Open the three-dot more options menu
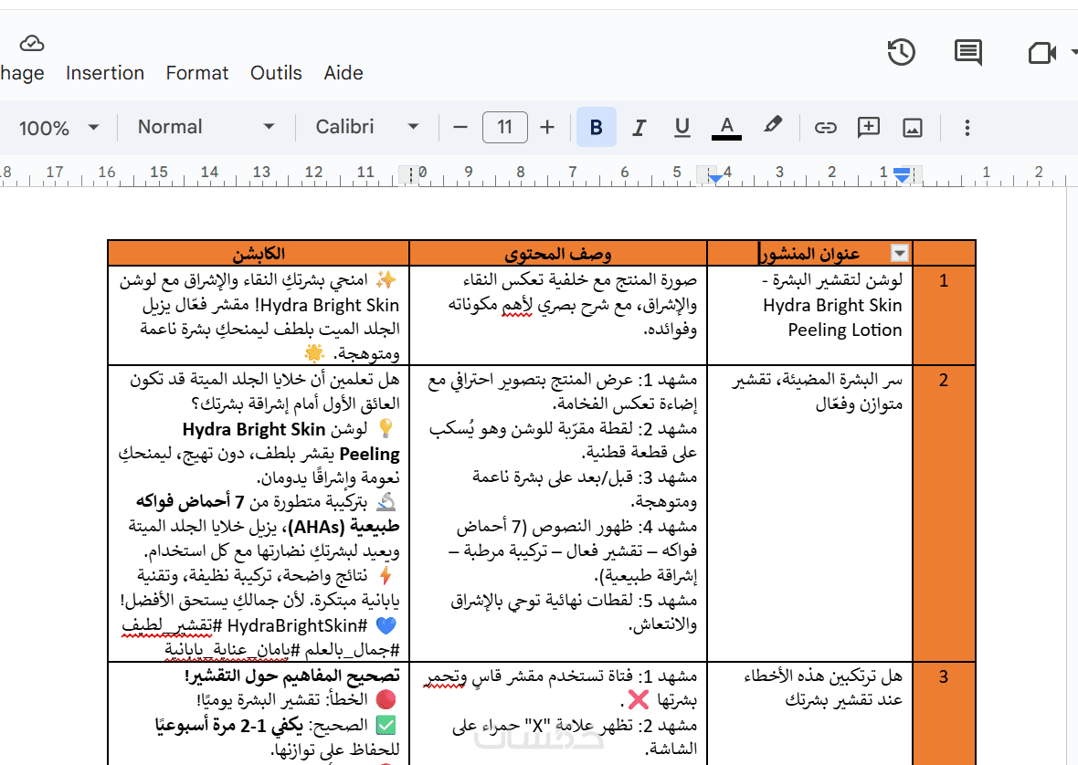This screenshot has width=1078, height=765. [967, 128]
